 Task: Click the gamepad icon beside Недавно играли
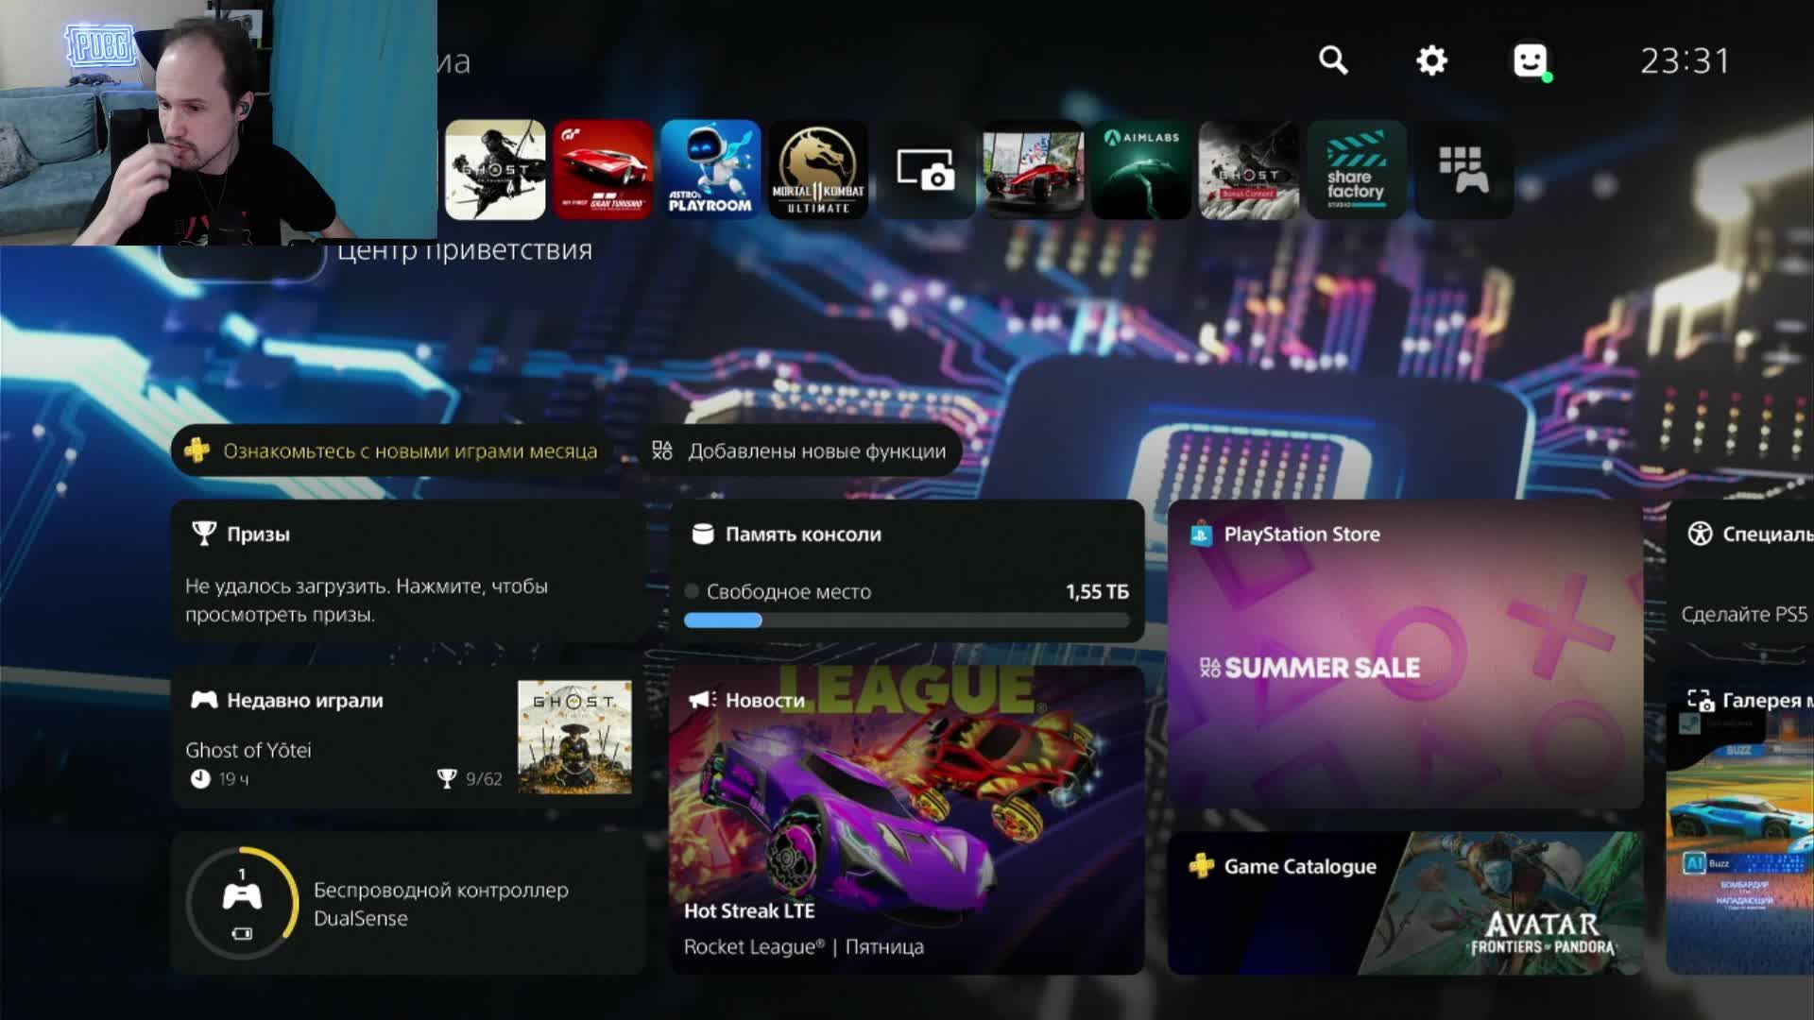point(204,700)
